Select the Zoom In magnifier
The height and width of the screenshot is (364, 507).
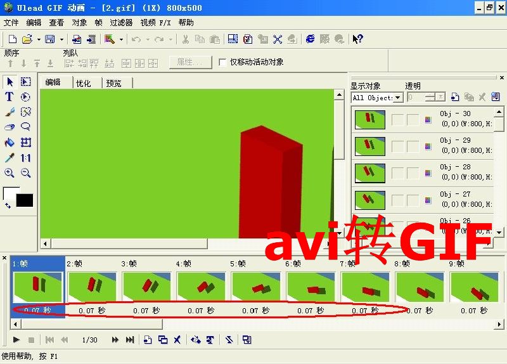pos(10,173)
